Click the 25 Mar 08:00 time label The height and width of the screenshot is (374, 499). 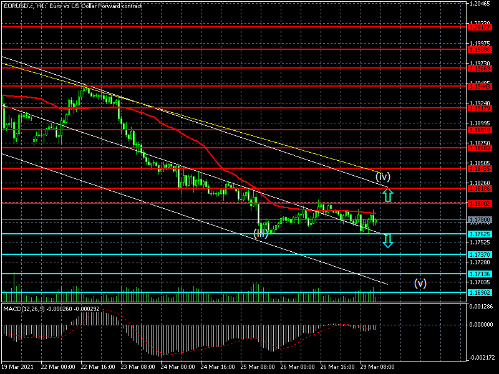(x=258, y=367)
